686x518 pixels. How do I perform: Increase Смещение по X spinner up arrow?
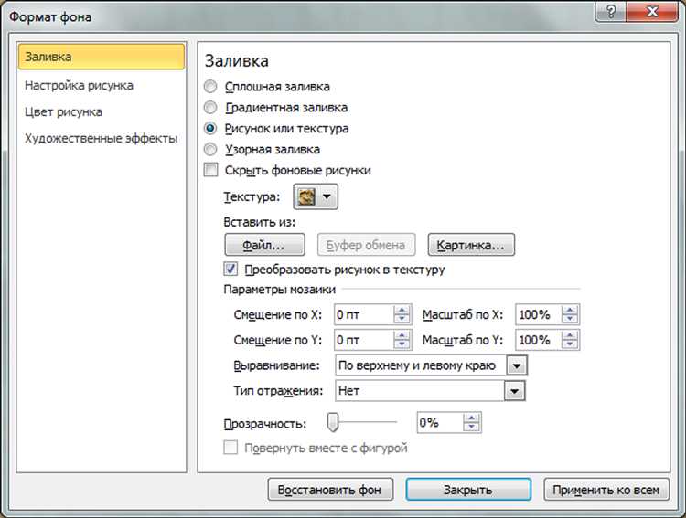(x=402, y=310)
